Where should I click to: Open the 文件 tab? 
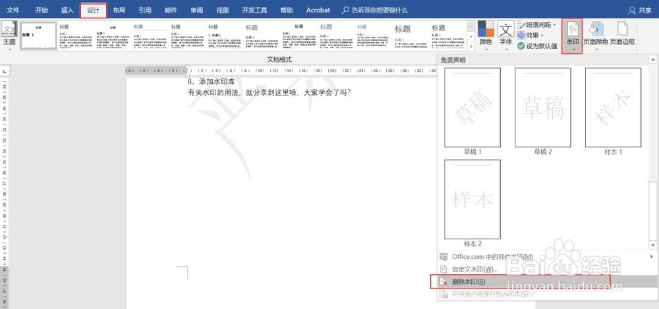click(13, 10)
